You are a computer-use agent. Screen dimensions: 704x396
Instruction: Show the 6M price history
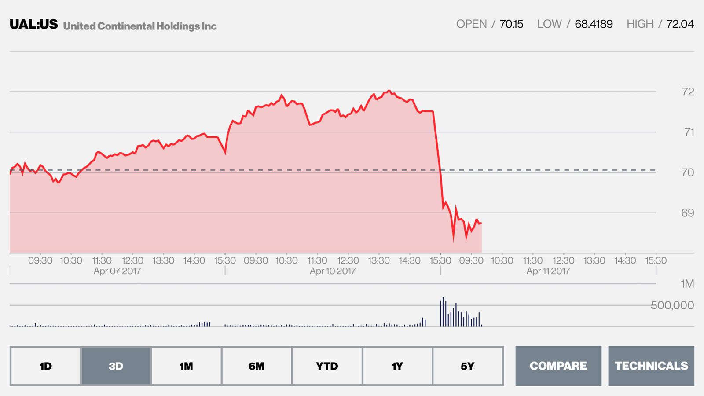257,366
